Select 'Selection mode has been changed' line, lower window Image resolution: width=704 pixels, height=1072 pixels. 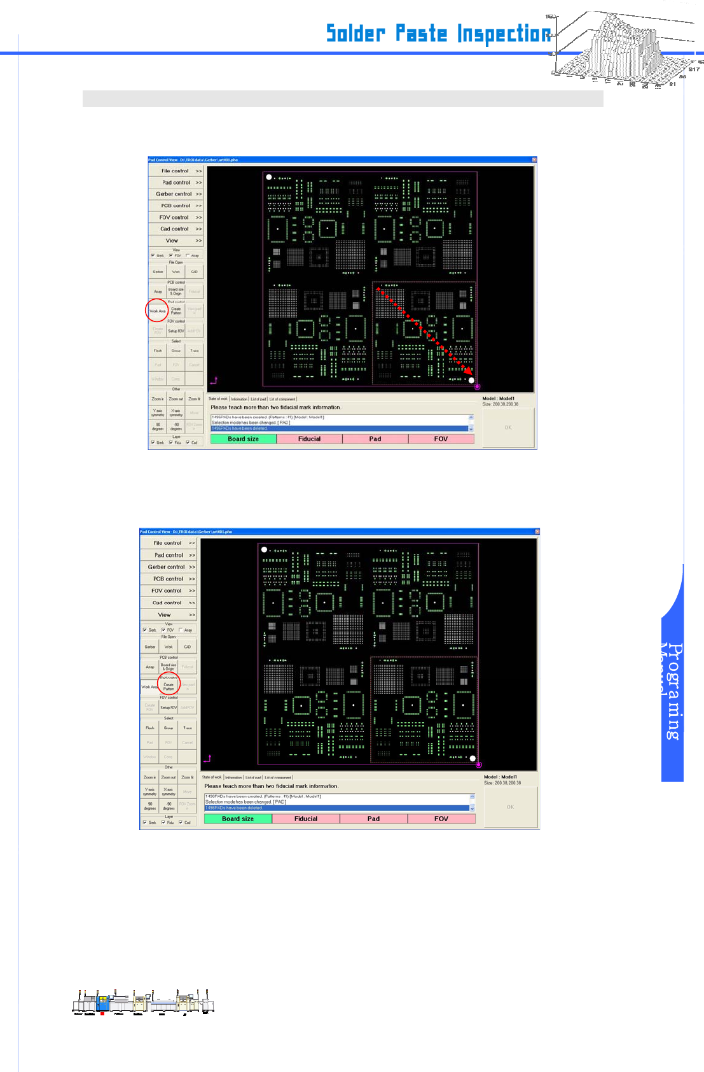pos(336,802)
